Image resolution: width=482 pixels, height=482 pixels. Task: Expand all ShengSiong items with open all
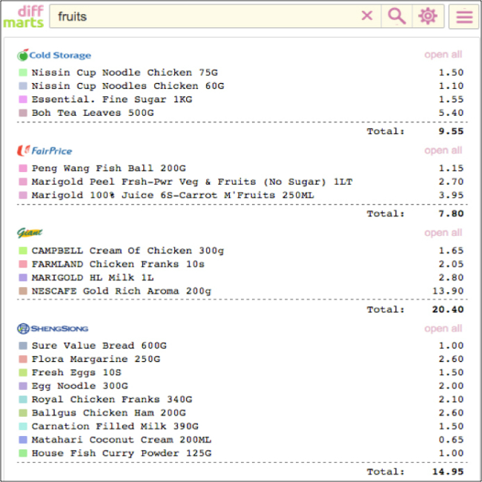coord(443,329)
